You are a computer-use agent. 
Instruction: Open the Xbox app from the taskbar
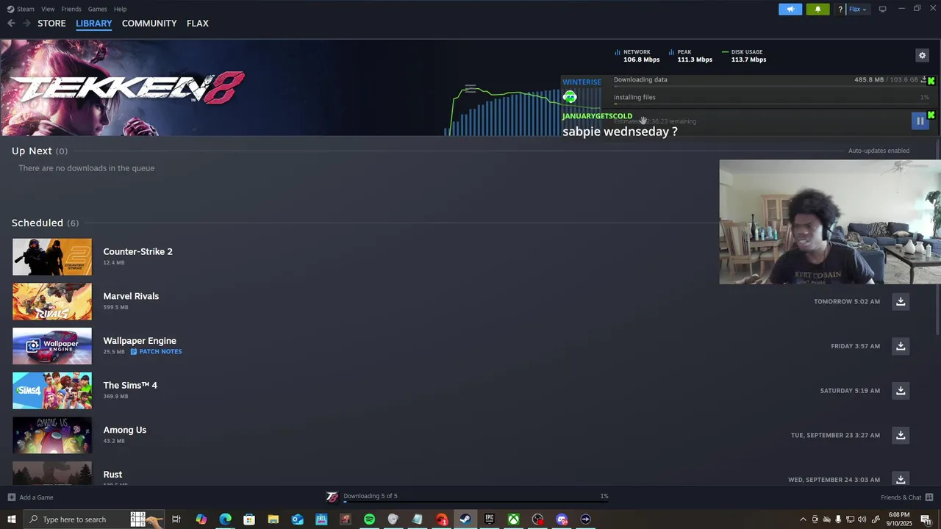click(513, 519)
